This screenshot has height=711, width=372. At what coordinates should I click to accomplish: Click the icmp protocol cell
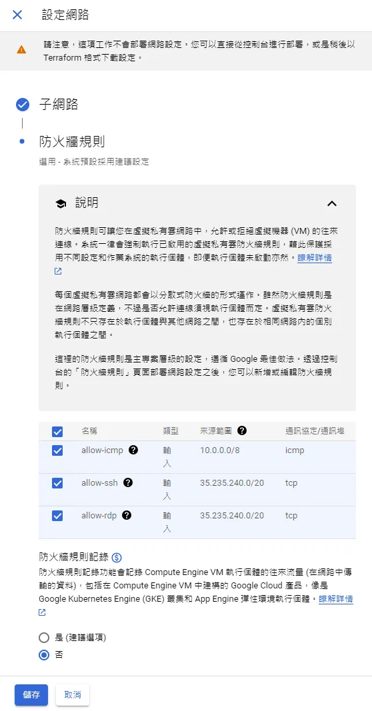click(295, 450)
